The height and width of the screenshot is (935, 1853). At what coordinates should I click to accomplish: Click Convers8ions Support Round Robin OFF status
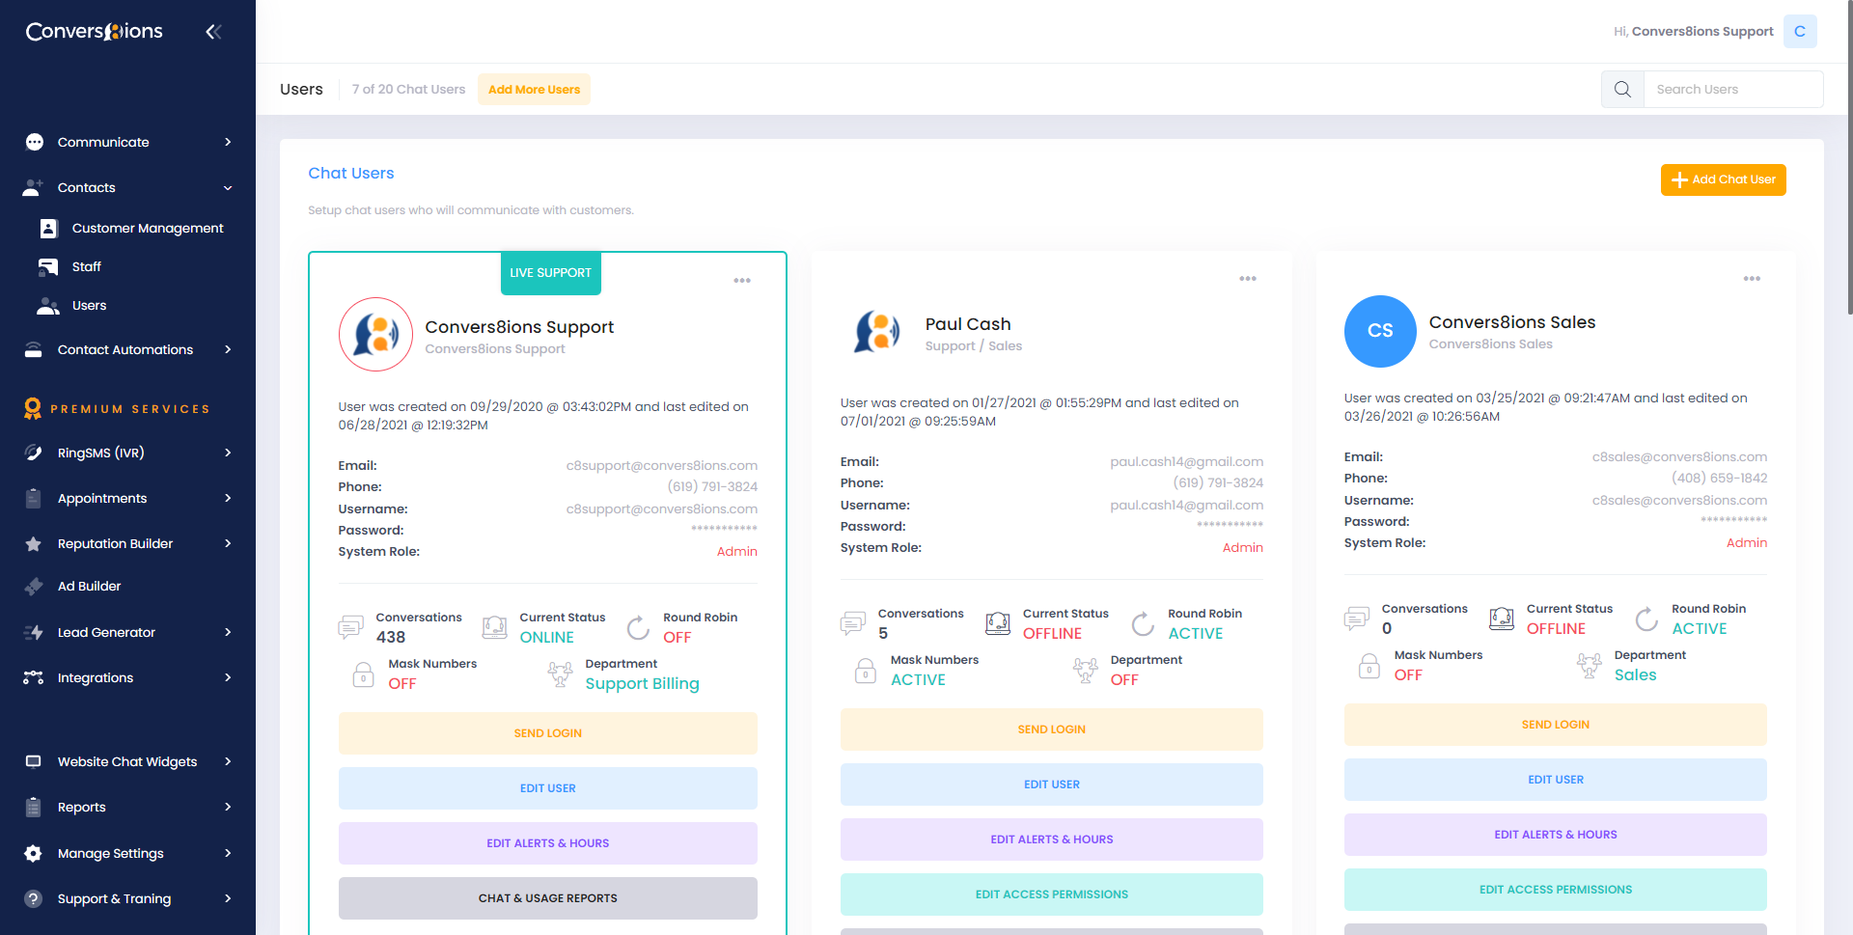tap(677, 638)
